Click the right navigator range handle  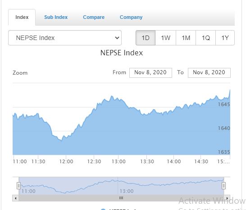224,186
